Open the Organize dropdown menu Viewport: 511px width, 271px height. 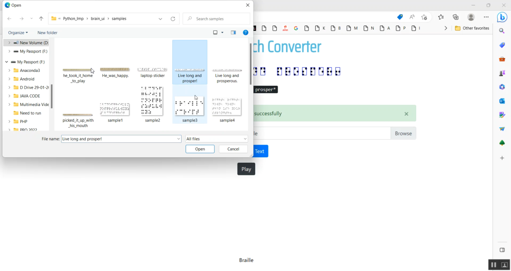click(18, 33)
